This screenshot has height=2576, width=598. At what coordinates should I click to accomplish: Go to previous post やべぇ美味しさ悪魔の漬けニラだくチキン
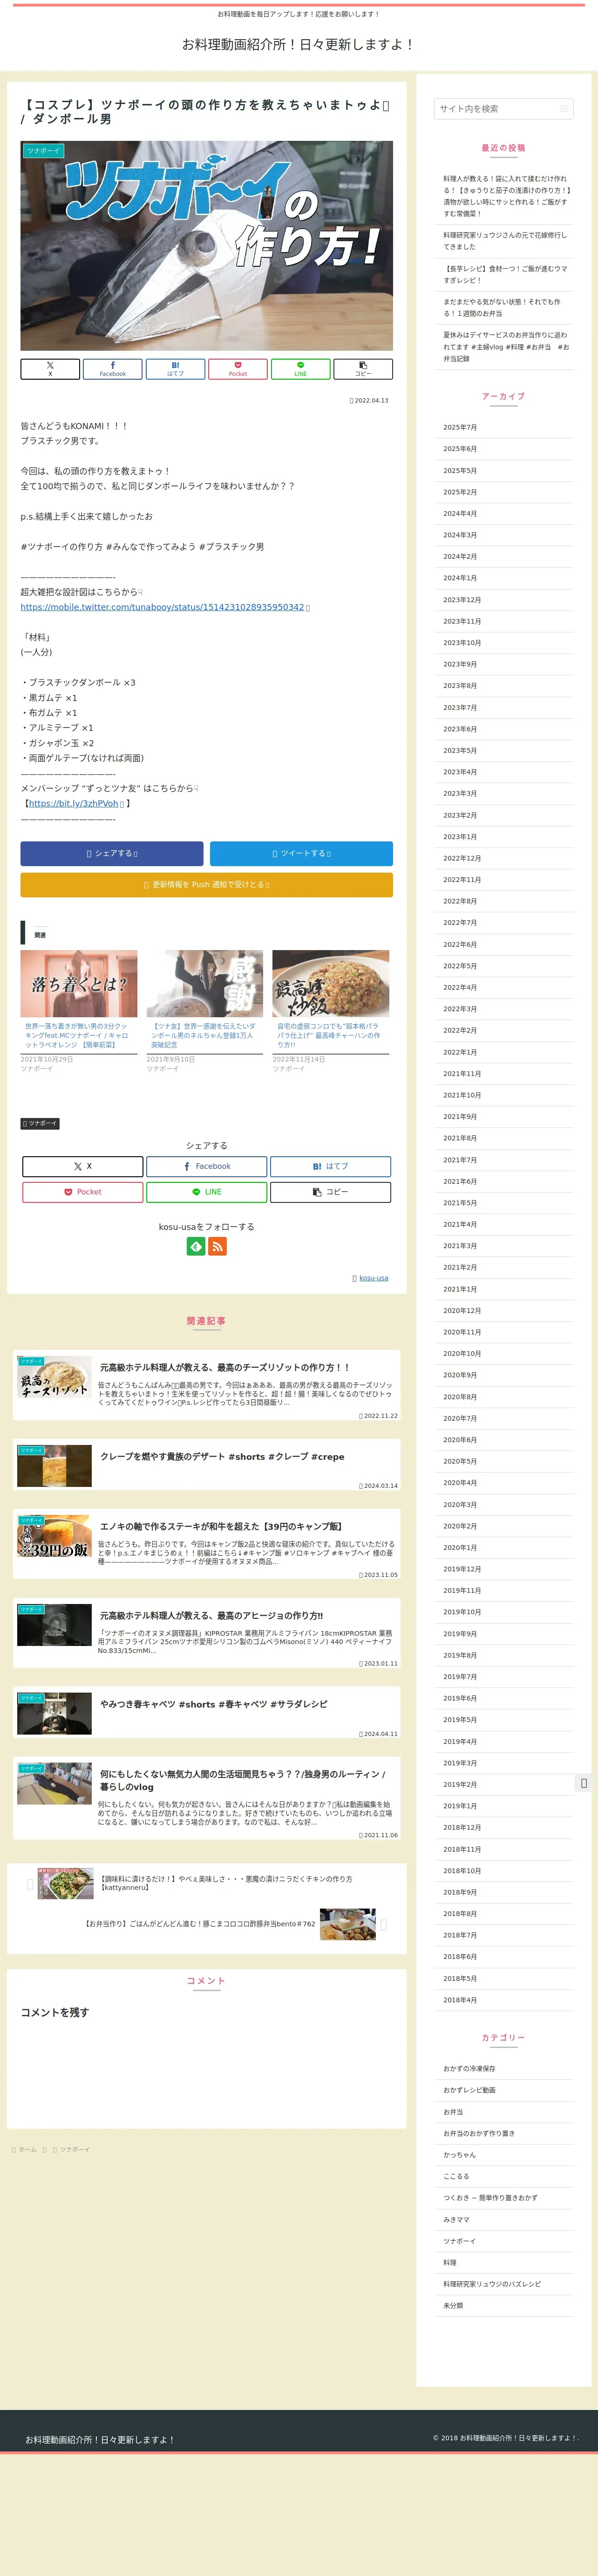pos(207,1884)
